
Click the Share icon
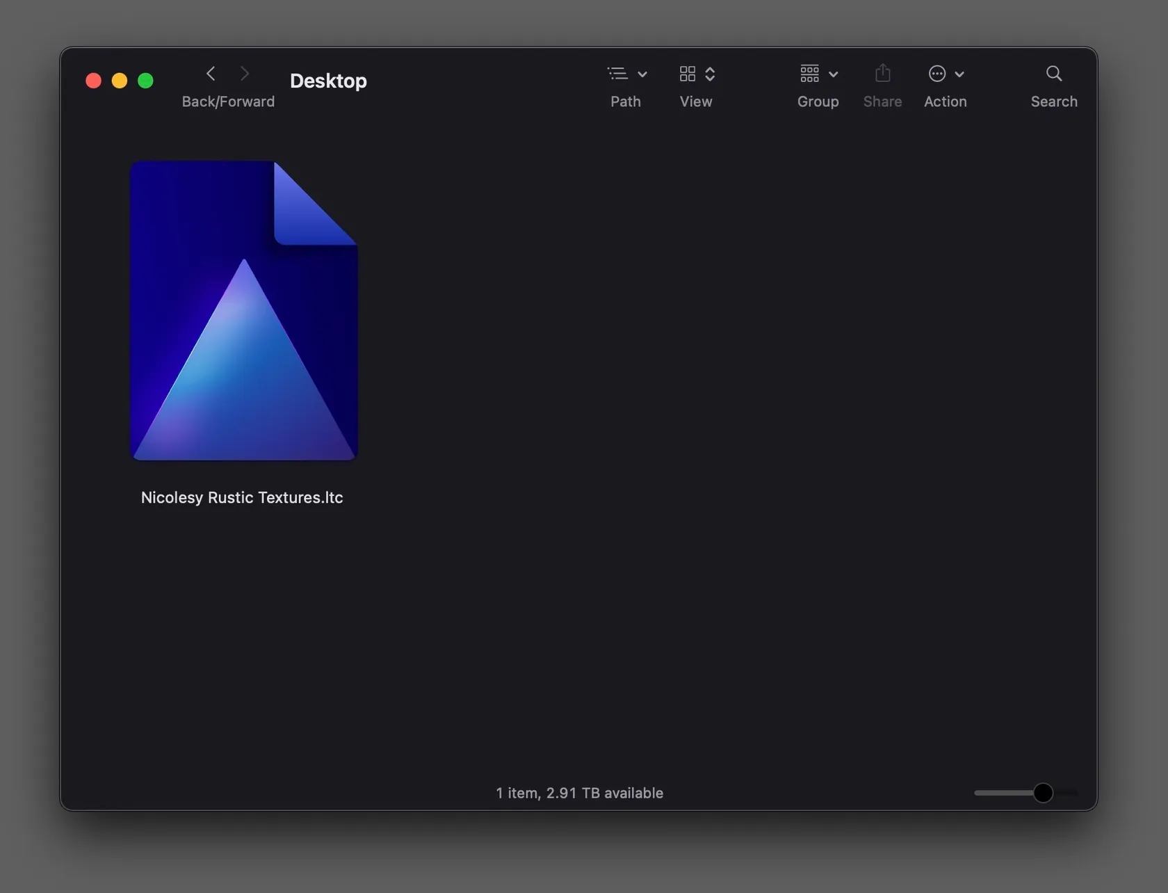coord(882,74)
